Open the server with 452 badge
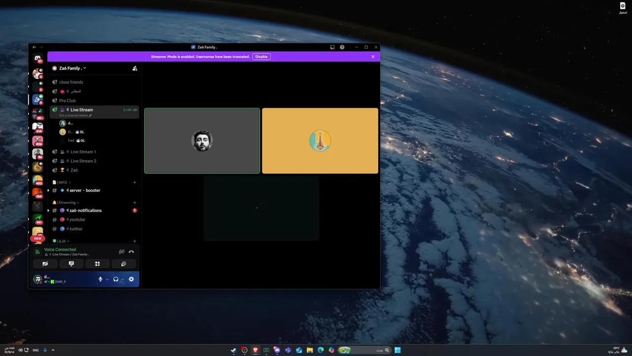Viewport: 632px width, 356px height. point(38,180)
